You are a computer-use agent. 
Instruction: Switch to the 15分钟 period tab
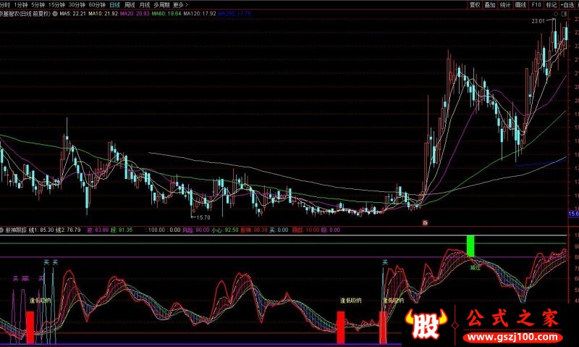pos(57,5)
